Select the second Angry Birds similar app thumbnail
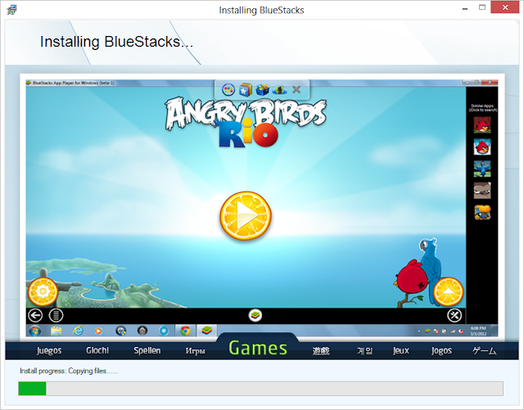The height and width of the screenshot is (410, 524). [x=482, y=147]
